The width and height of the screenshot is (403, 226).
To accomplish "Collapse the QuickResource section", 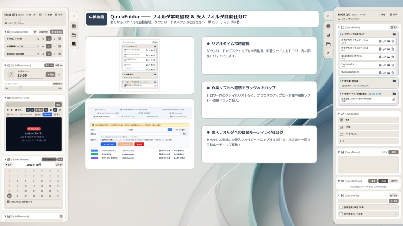I will tap(6, 216).
